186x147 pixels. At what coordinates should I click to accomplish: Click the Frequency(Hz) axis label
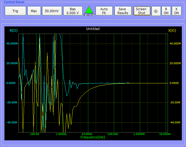[93, 137]
